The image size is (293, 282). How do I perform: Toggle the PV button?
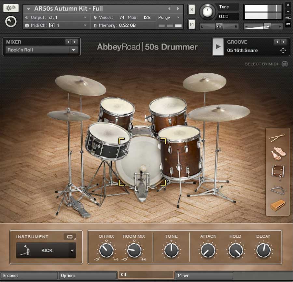tap(288, 24)
